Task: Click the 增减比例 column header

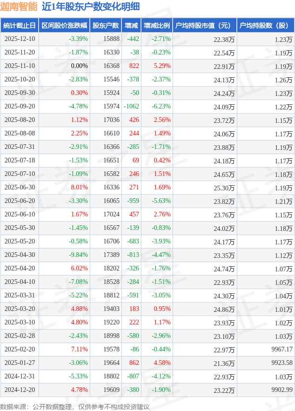Action: tap(157, 26)
